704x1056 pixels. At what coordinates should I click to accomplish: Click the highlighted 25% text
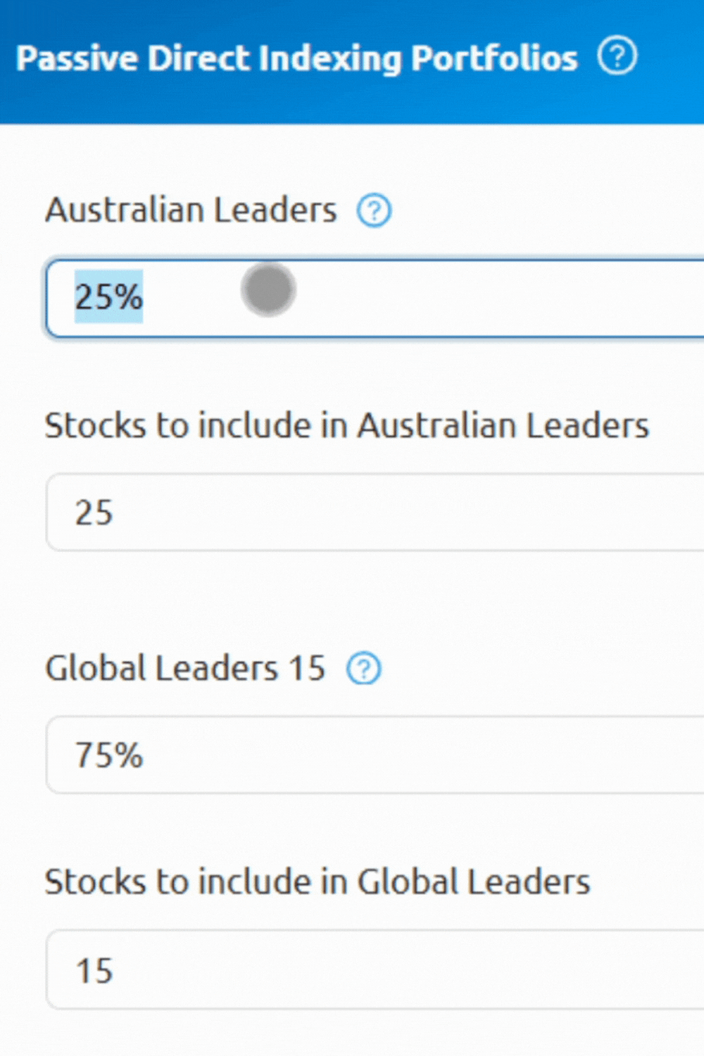point(109,297)
